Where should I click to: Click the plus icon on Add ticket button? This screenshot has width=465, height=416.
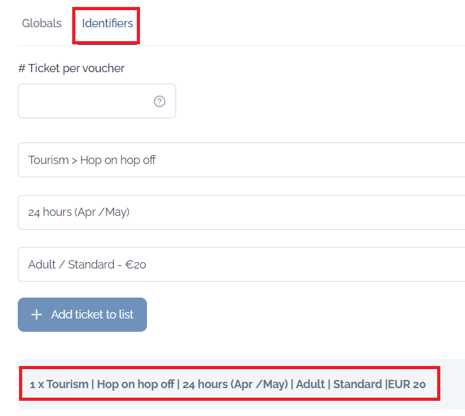37,315
